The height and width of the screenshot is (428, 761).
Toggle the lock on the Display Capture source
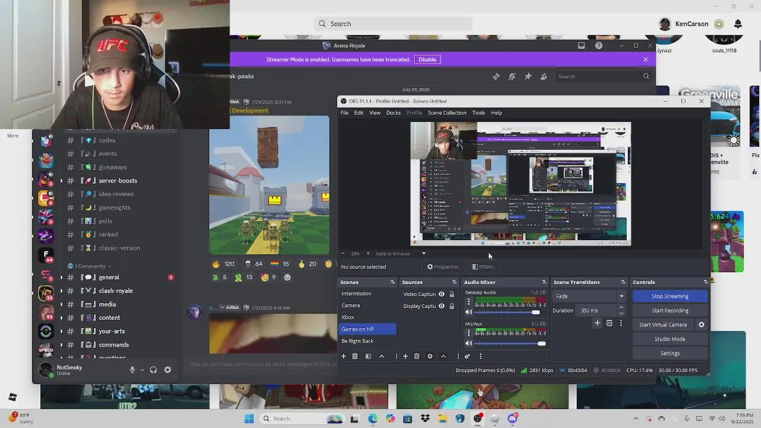[x=451, y=306]
